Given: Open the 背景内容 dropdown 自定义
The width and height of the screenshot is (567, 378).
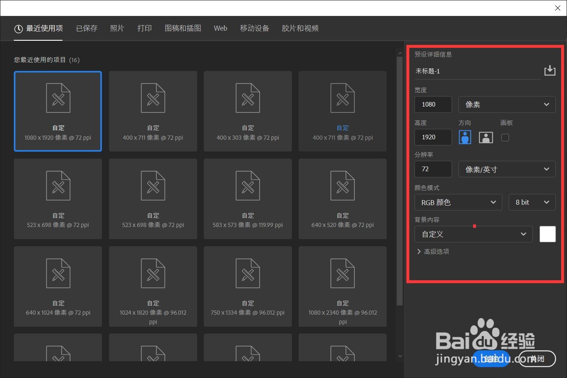Looking at the screenshot, I should [x=473, y=234].
